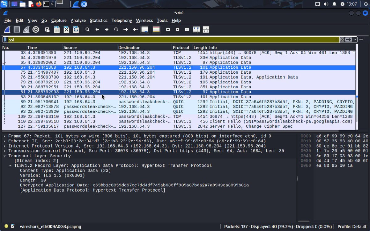The width and height of the screenshot is (370, 231).
Task: Open the File menu
Action: [8, 20]
